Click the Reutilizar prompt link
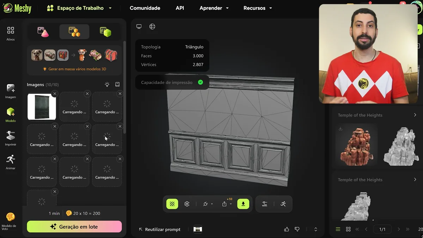423x238 pixels. coord(163,229)
